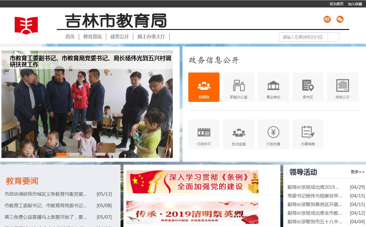Open the 职能办公室 icon tile
The height and width of the screenshot is (227, 366).
[x=239, y=87]
